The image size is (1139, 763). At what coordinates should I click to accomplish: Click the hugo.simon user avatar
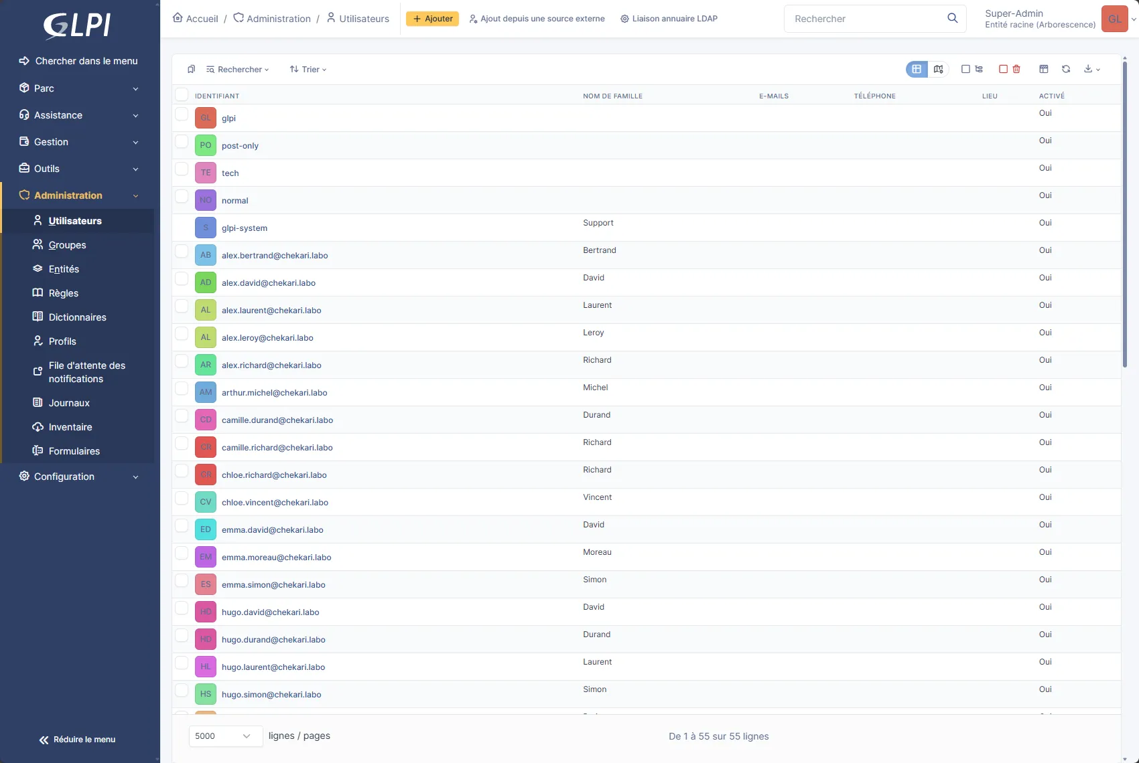pyautogui.click(x=205, y=694)
